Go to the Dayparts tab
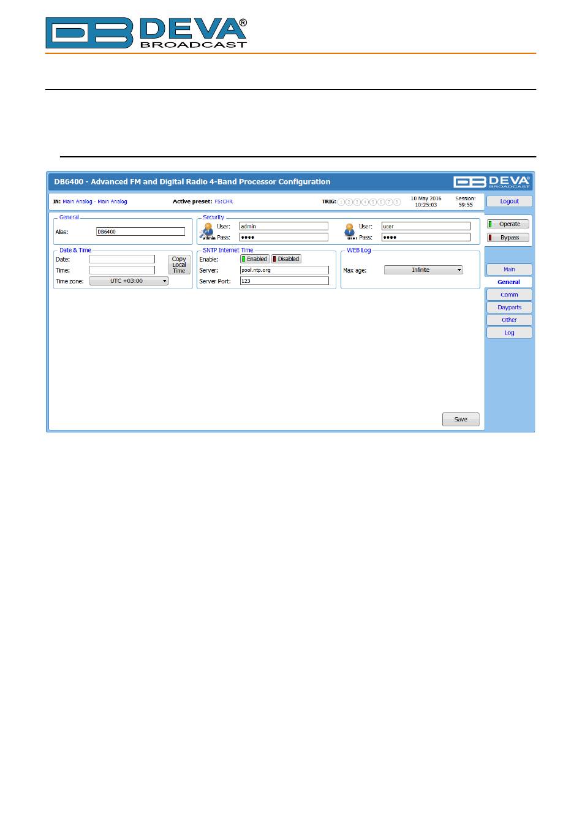Screen dimensions: 582x833 [x=509, y=307]
